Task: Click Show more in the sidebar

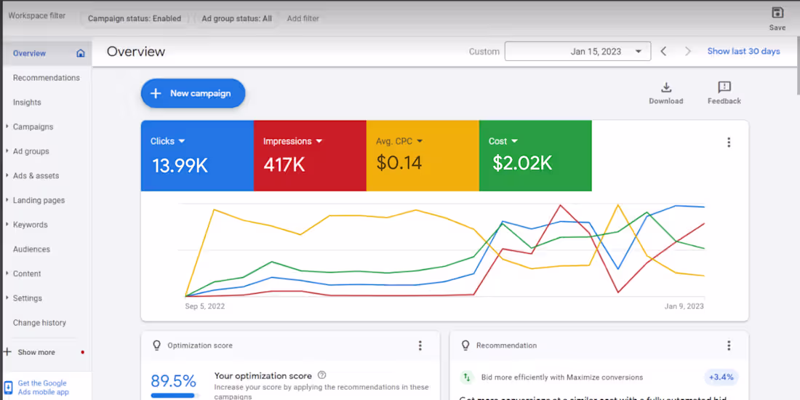Action: (x=36, y=352)
